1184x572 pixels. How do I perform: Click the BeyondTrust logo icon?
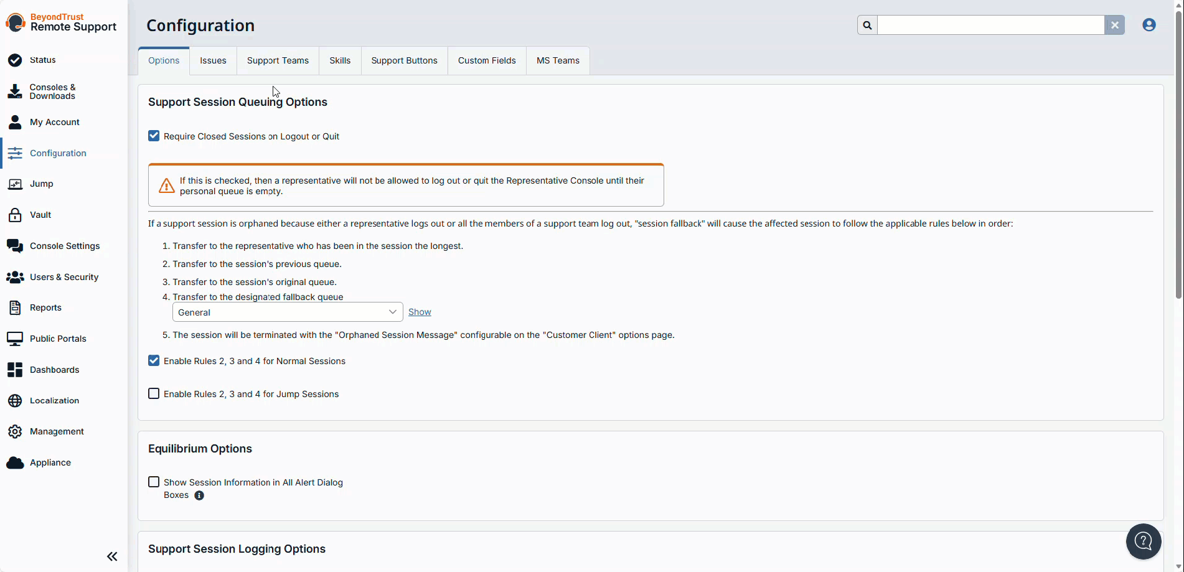[16, 22]
